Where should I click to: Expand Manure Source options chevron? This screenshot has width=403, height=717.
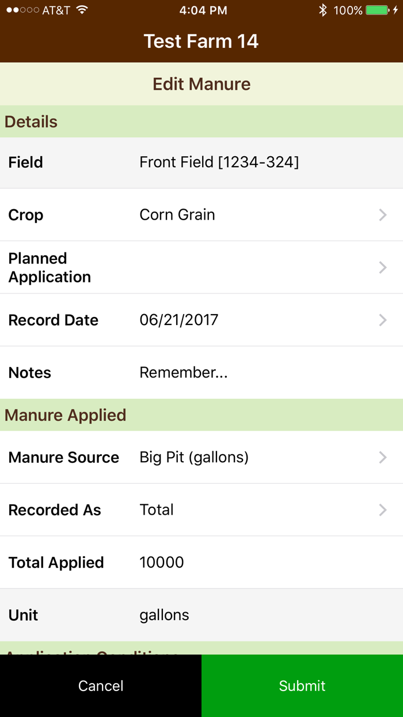tap(383, 458)
